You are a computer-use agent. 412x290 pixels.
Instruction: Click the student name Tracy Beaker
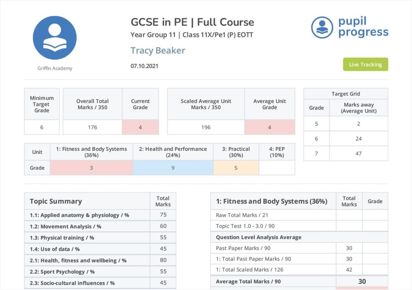click(158, 51)
